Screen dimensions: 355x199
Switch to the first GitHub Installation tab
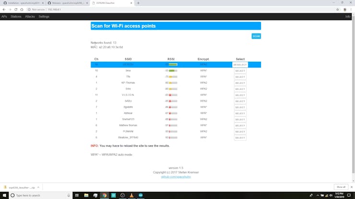click(23, 3)
